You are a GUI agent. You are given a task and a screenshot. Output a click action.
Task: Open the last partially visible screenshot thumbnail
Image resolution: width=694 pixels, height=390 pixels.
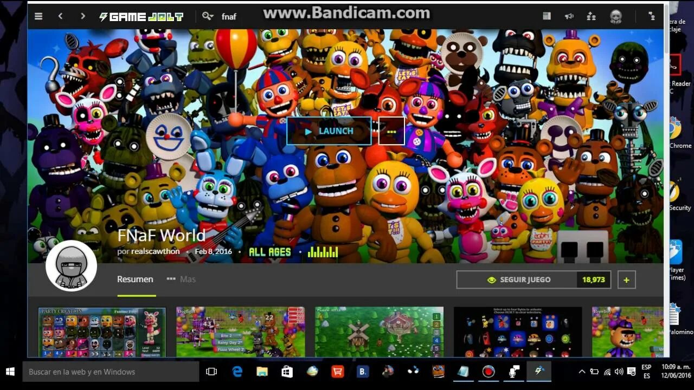pos(627,332)
